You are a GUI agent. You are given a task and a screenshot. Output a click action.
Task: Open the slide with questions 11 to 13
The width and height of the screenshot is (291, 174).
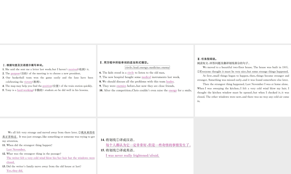48,146
